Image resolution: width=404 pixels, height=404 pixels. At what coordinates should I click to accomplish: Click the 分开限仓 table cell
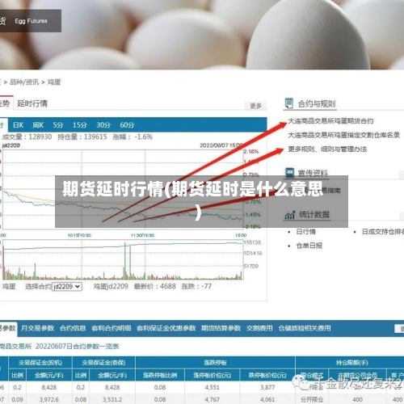coord(312,399)
